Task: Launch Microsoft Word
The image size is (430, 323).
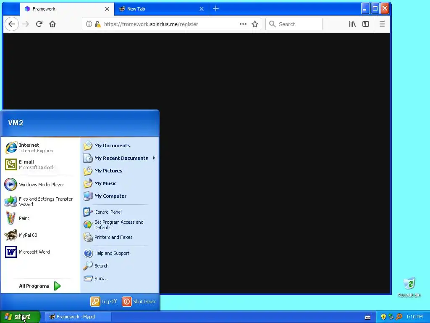Action: pyautogui.click(x=40, y=252)
